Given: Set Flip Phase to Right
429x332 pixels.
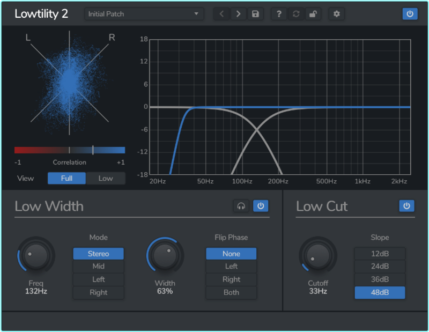Looking at the screenshot, I should [232, 279].
